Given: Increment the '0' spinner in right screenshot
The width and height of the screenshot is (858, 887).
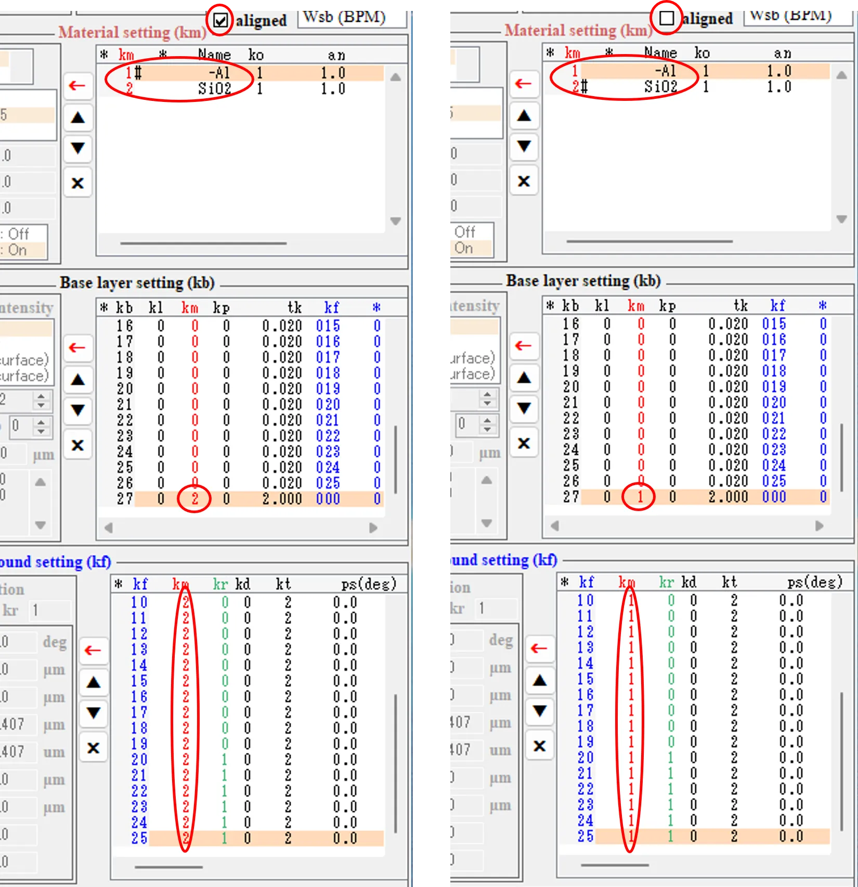Looking at the screenshot, I should click(x=487, y=420).
